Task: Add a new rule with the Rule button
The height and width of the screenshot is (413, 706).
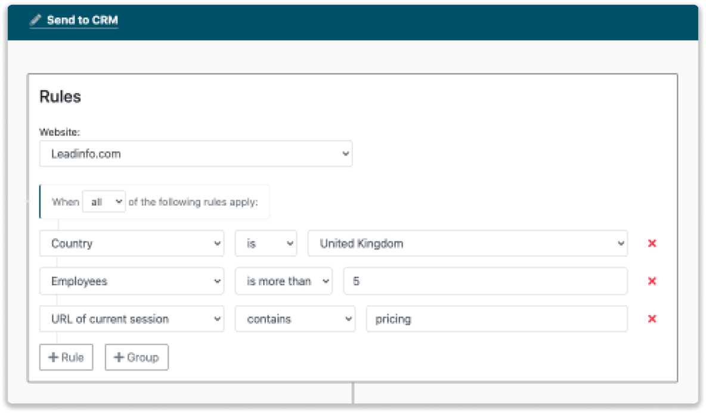Action: click(66, 357)
